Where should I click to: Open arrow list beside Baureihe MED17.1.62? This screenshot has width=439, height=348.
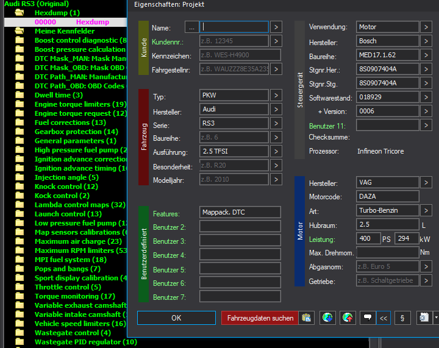point(426,55)
